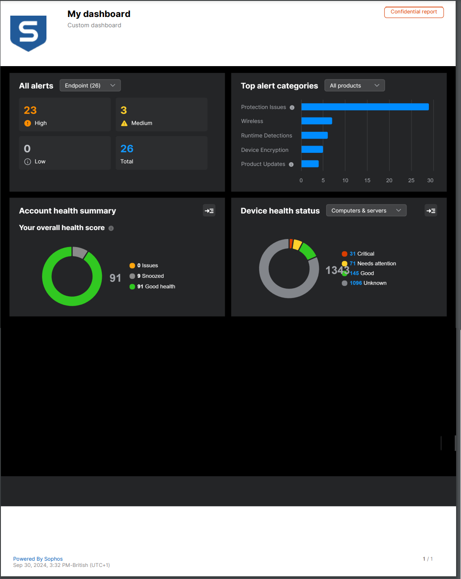The height and width of the screenshot is (579, 461).
Task: Click the 31 Critical devices link
Action: [352, 254]
